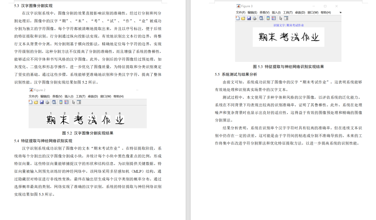
Task: Click New Figure icon on Figure 2 toolbar
Action: pos(30,102)
